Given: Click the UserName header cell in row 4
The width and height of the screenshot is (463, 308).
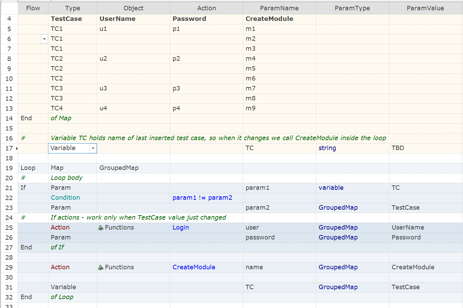Looking at the screenshot, I should [x=117, y=19].
